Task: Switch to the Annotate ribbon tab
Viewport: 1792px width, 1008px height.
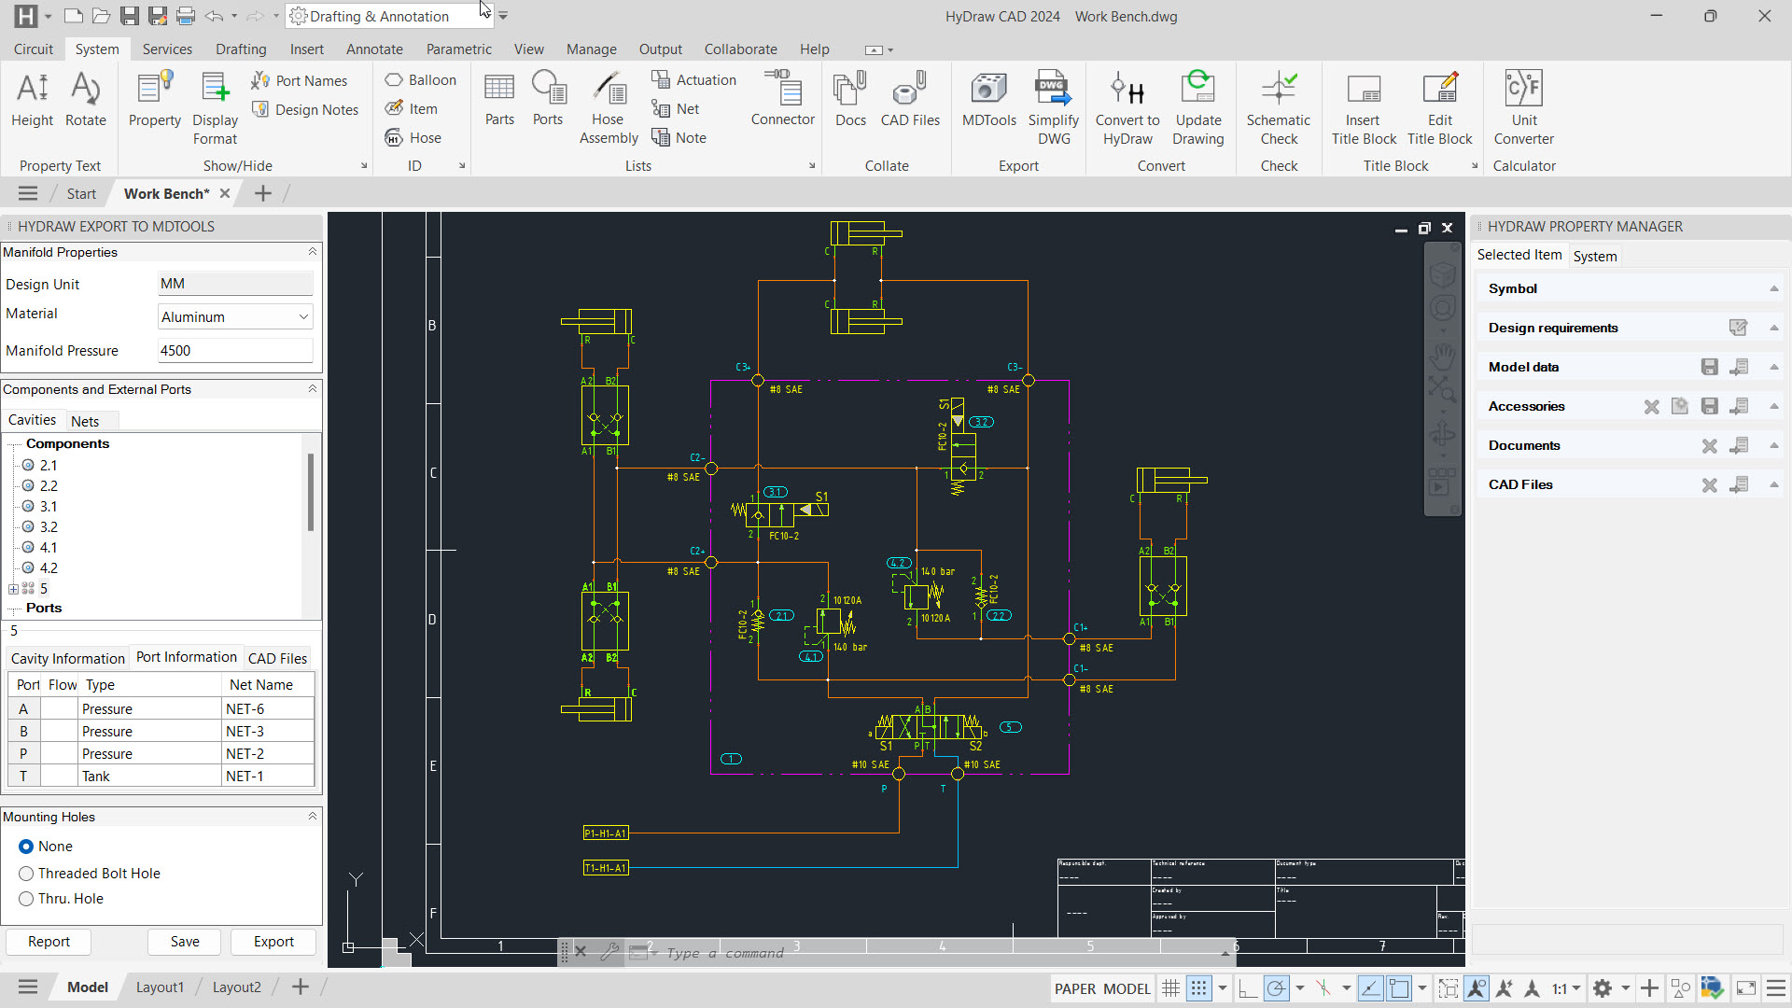Action: click(374, 49)
